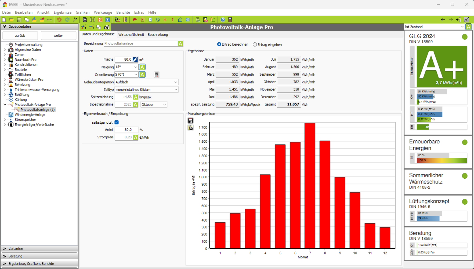Open the Orientierung dropdown

tap(136, 75)
